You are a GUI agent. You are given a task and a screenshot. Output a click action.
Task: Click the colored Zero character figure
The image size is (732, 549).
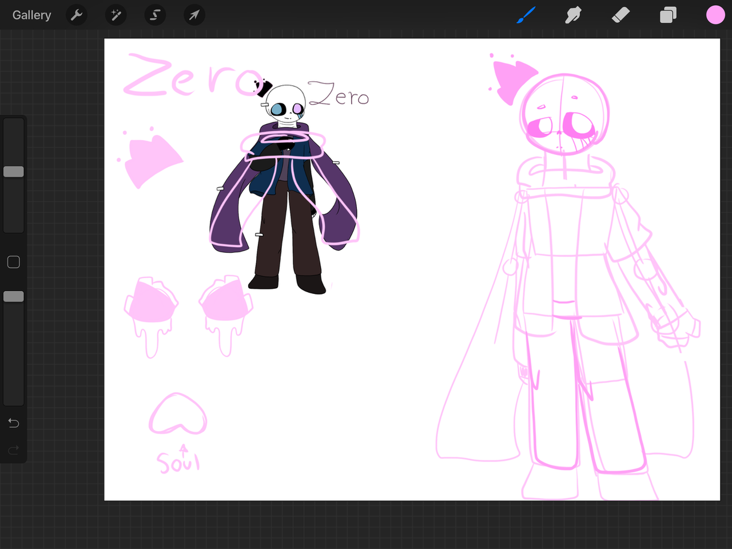coord(284,188)
